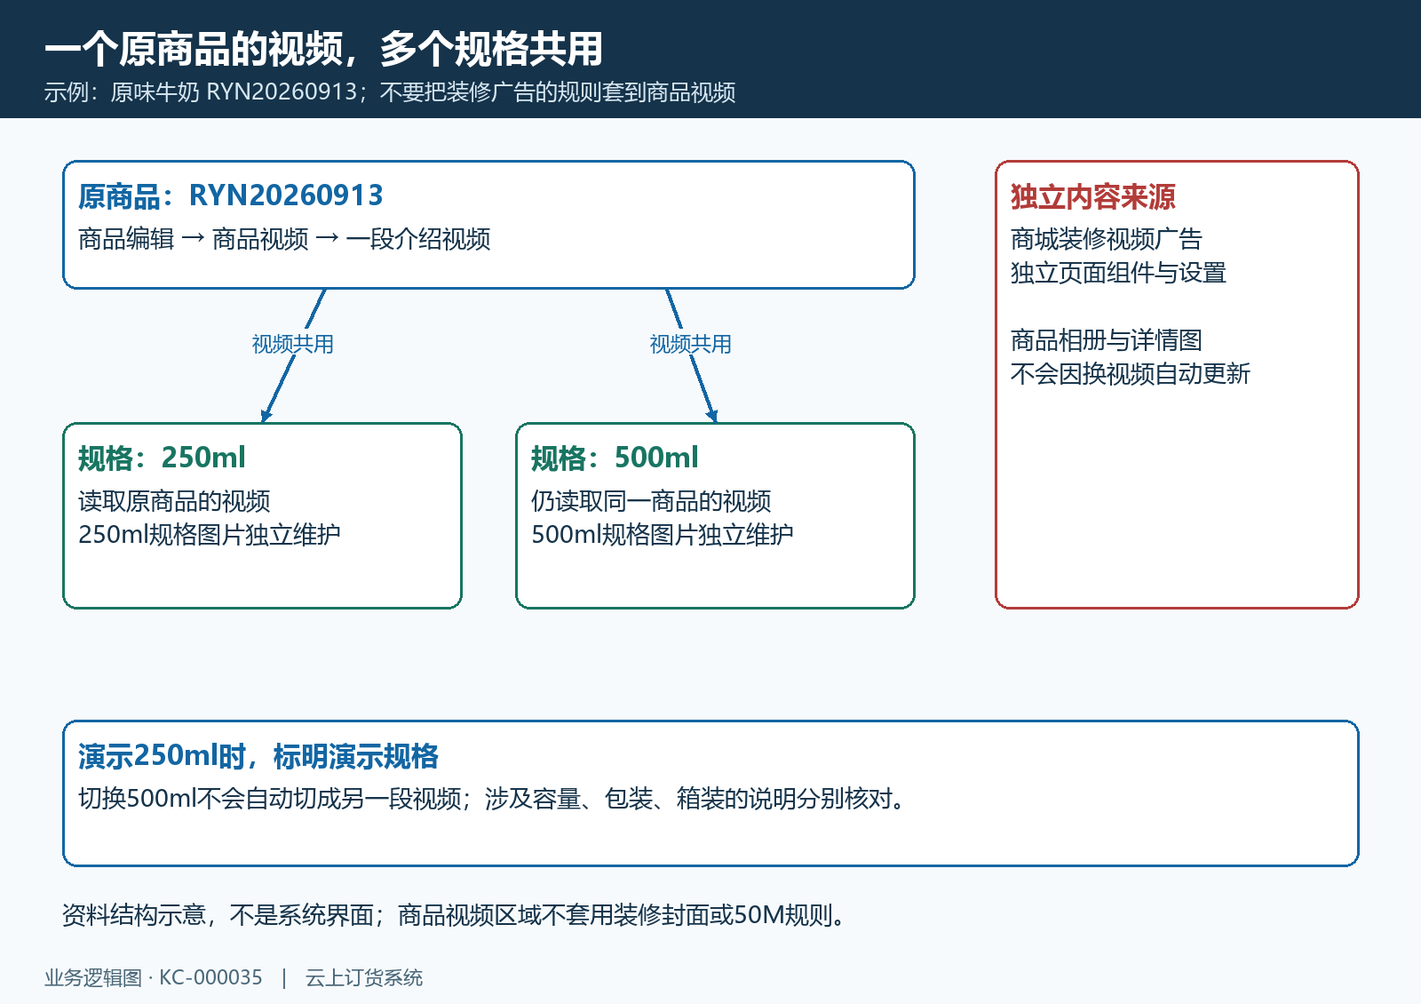
Task: Select the line 独立页面组件与设置
Action: [1119, 273]
